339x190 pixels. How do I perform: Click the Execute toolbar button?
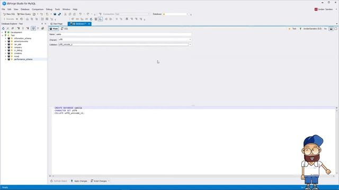pyautogui.click(x=8, y=19)
